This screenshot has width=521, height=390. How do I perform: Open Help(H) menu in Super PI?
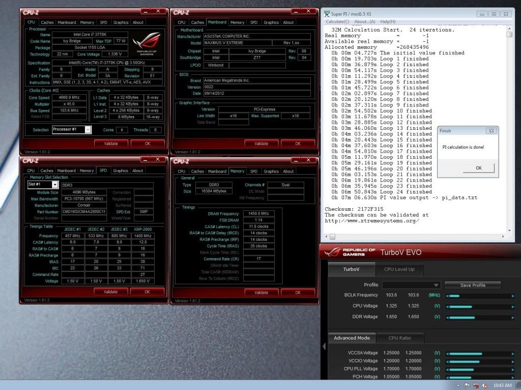(x=388, y=21)
